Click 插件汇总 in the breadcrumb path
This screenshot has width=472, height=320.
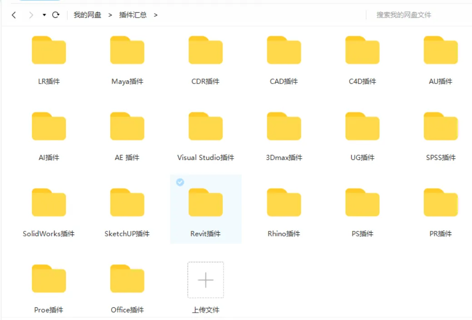click(133, 15)
